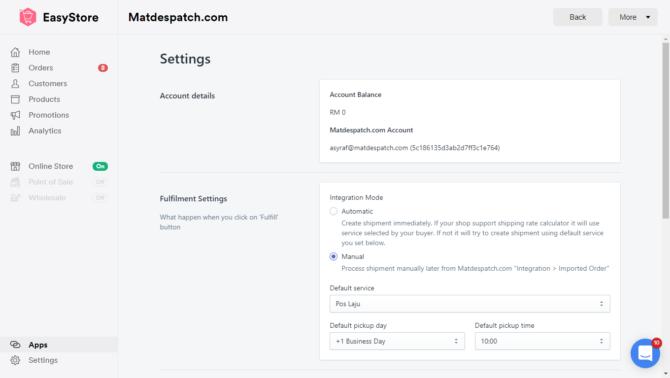This screenshot has height=378, width=670.
Task: Click Online Store label
Action: pyautogui.click(x=51, y=166)
